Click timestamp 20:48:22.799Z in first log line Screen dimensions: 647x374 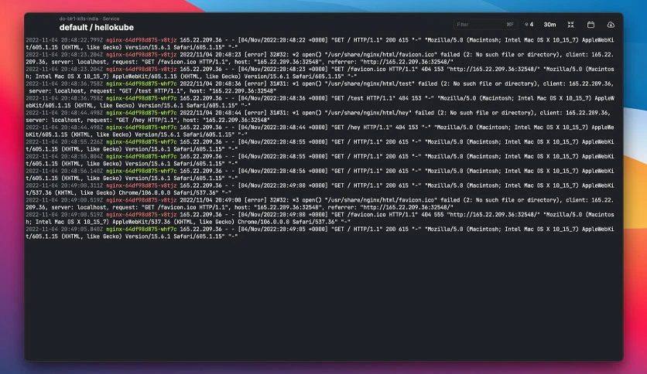click(x=64, y=40)
